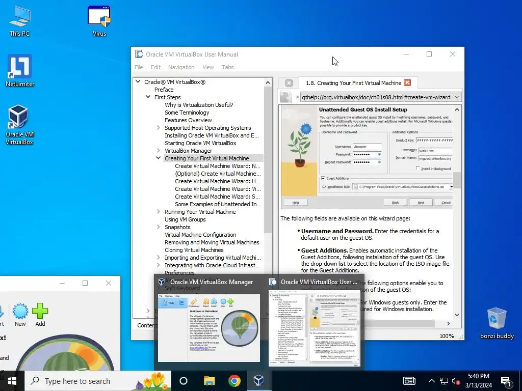The image size is (522, 391).
Task: Expand Running Your Virtual Machine node
Action: (x=159, y=212)
